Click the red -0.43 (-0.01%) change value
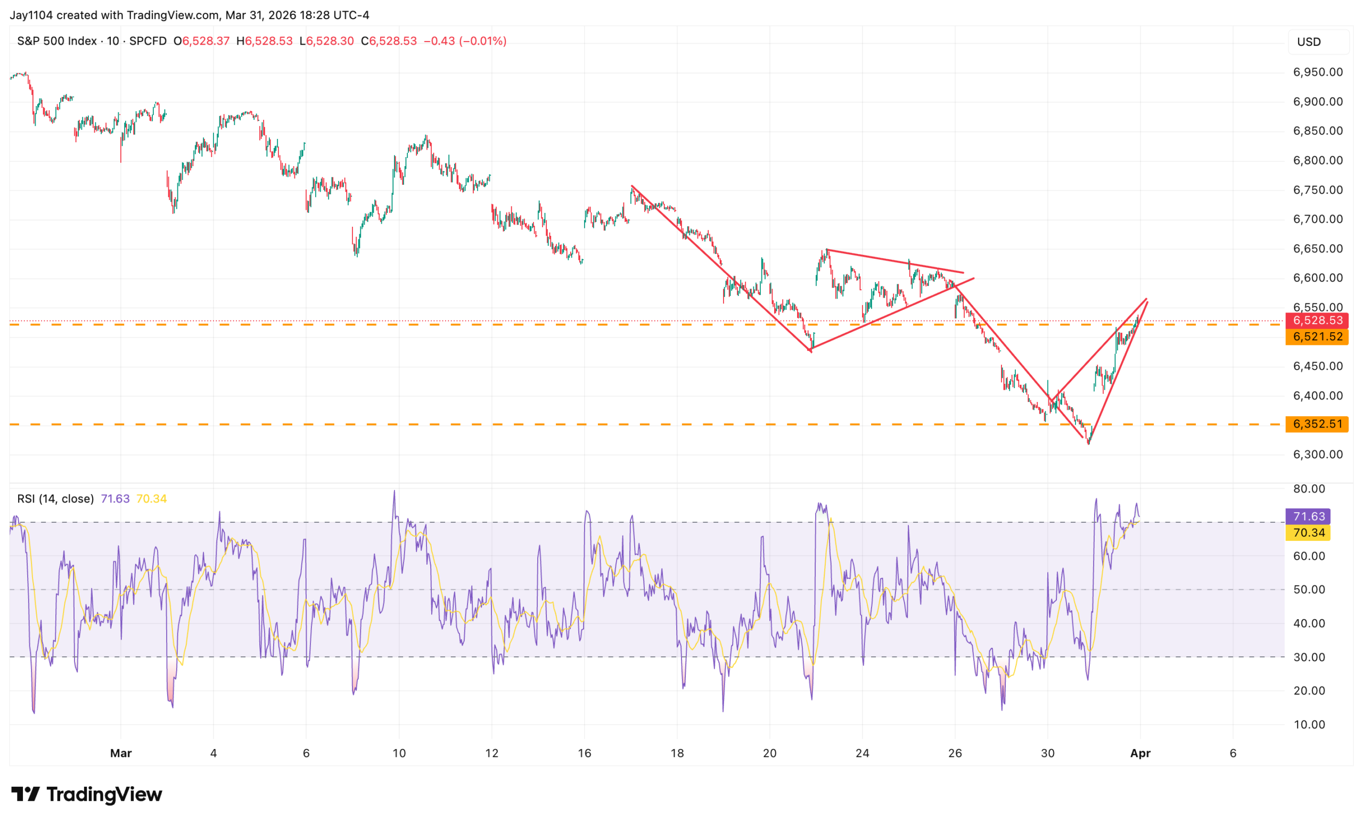Image resolution: width=1363 pixels, height=823 pixels. 465,41
